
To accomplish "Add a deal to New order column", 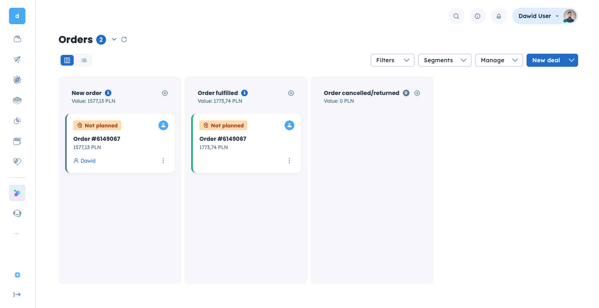I will pos(165,93).
